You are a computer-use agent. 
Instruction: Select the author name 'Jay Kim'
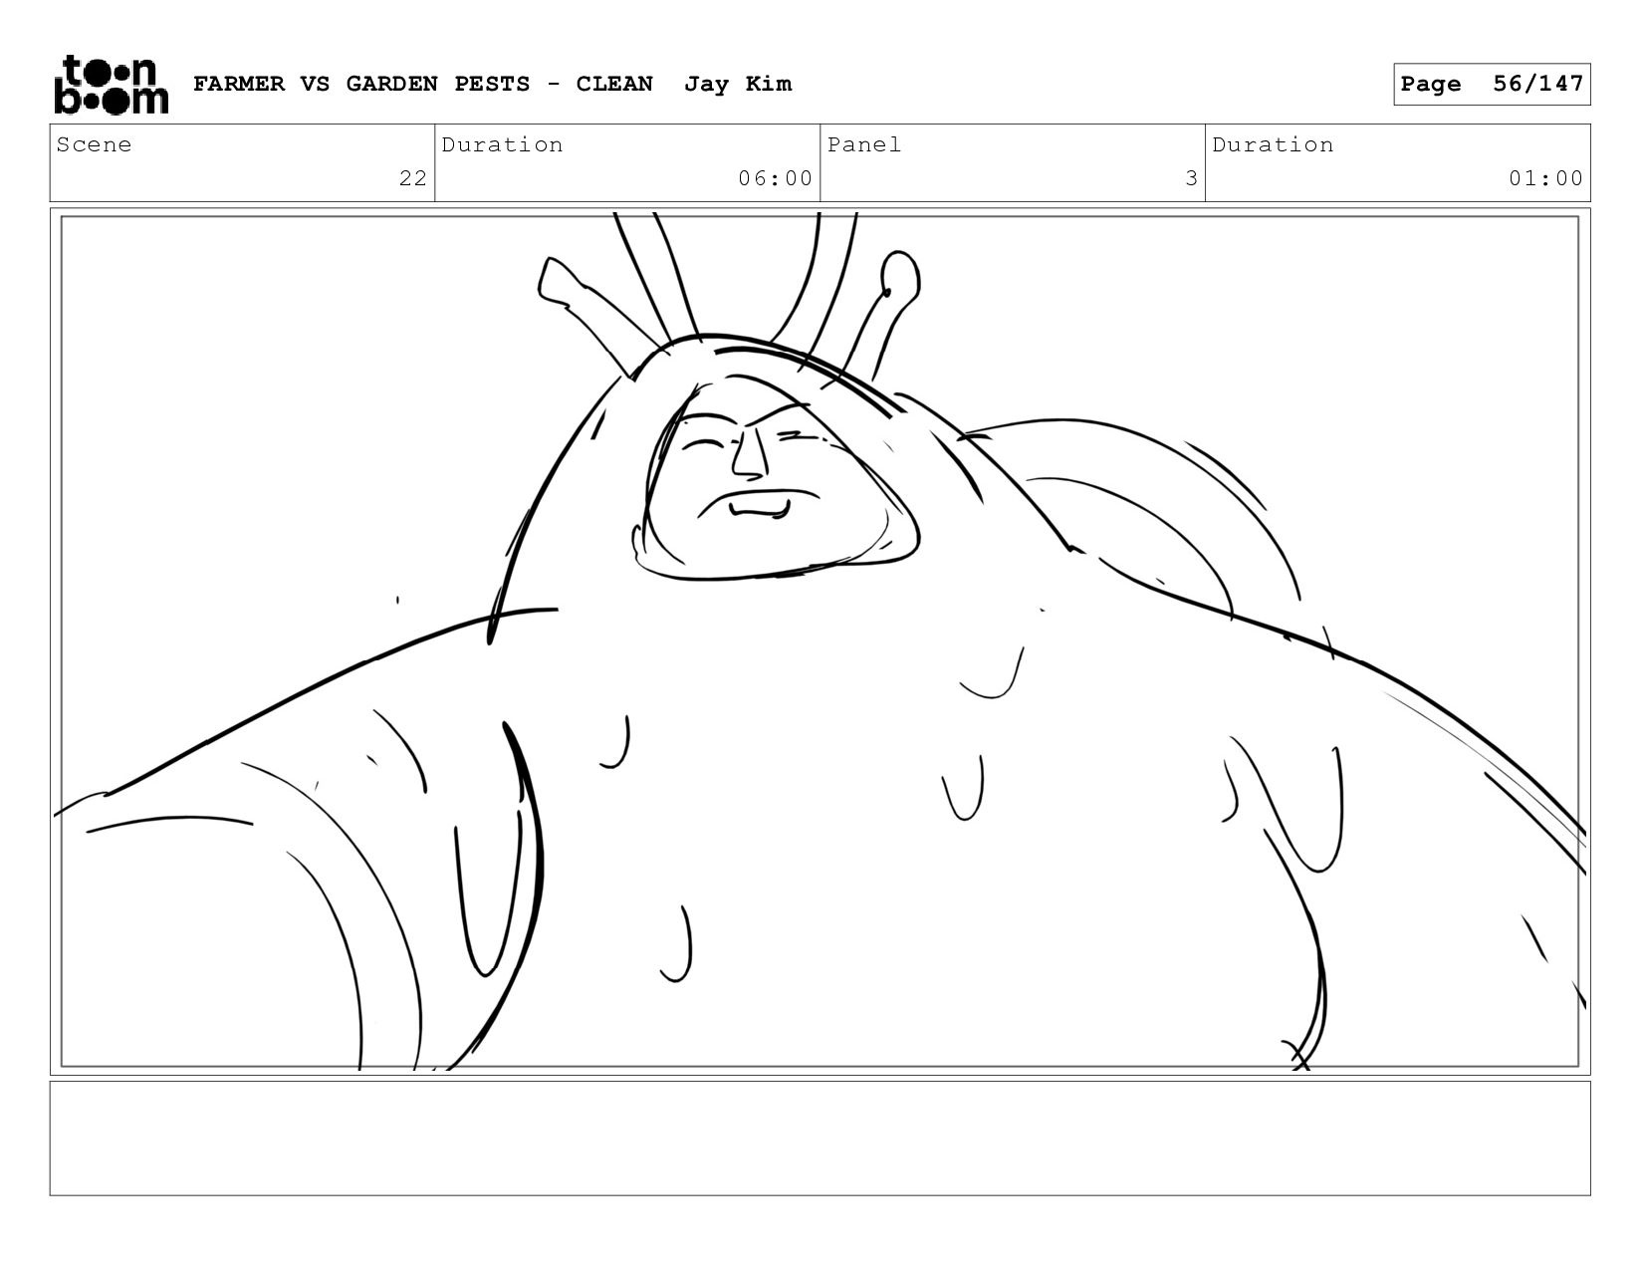(738, 84)
